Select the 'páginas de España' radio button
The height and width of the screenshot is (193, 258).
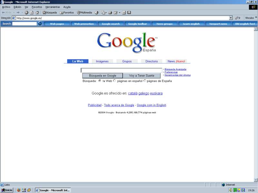(145, 81)
